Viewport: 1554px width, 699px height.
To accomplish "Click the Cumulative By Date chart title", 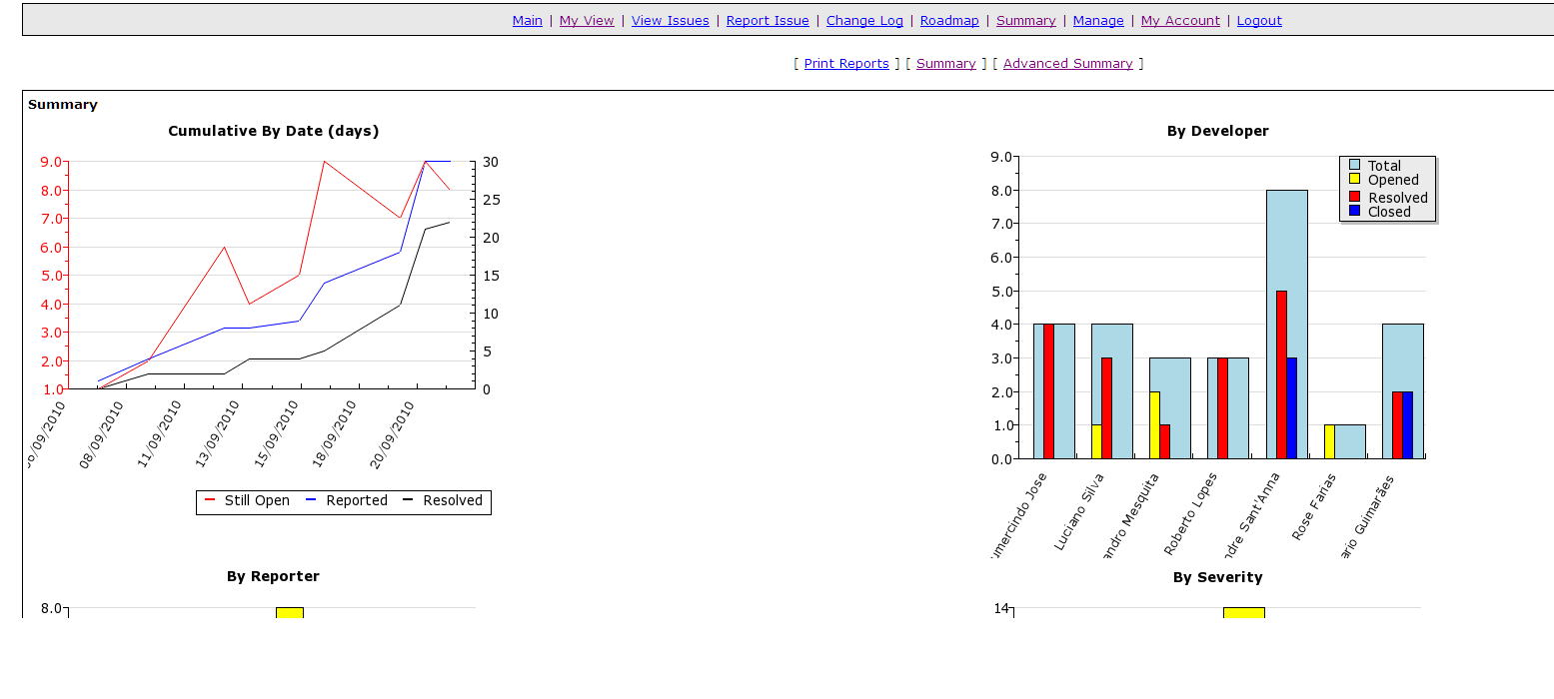I will pyautogui.click(x=273, y=131).
